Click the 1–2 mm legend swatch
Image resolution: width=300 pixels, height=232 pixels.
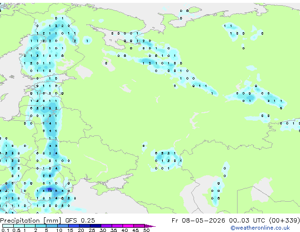30,226
